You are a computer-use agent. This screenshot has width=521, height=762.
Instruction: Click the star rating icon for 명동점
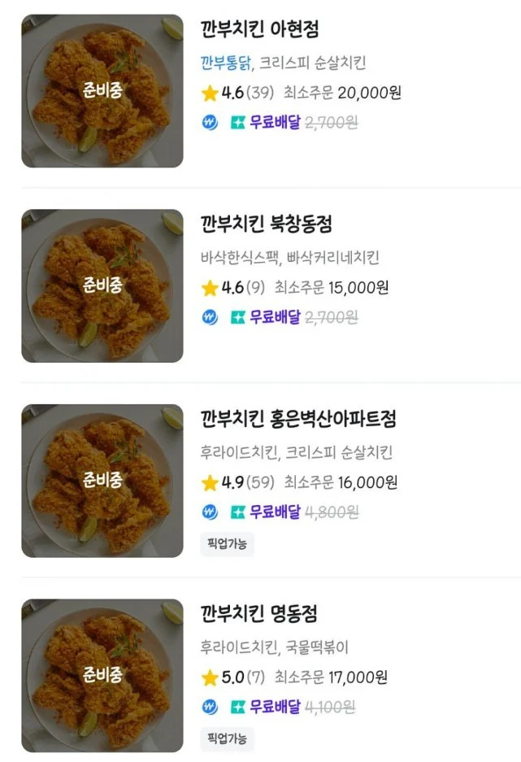[x=210, y=677]
